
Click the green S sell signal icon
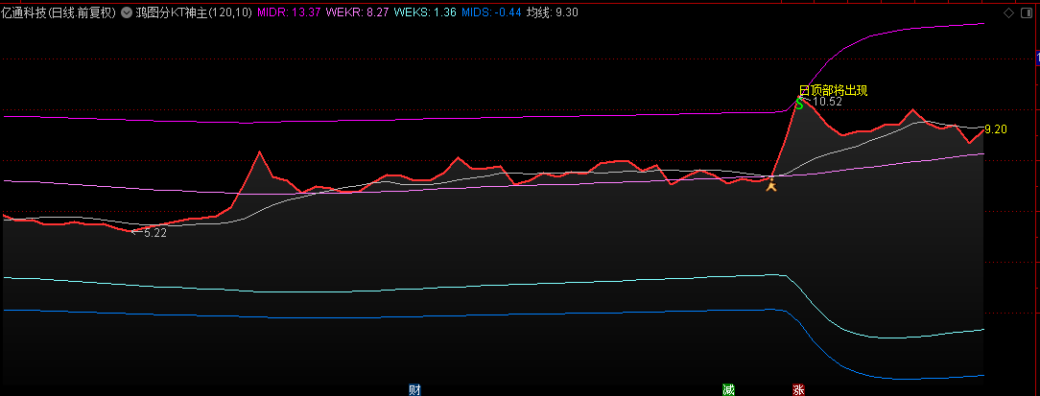click(800, 105)
